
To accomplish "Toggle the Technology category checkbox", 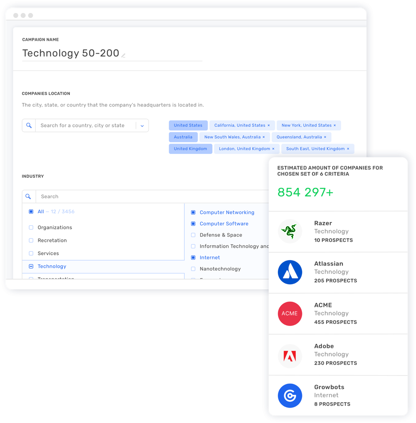I will coord(31,266).
